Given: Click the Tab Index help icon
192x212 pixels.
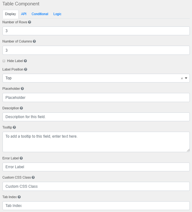Looking at the screenshot, I should click(x=19, y=197).
